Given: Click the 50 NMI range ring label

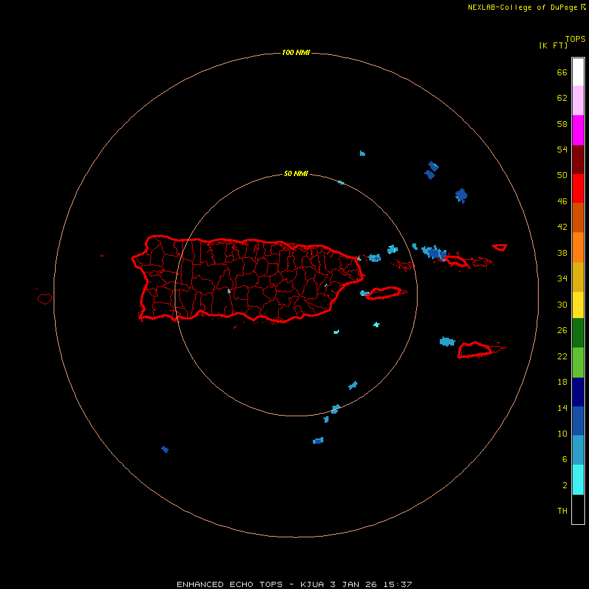Looking at the screenshot, I should 296,173.
